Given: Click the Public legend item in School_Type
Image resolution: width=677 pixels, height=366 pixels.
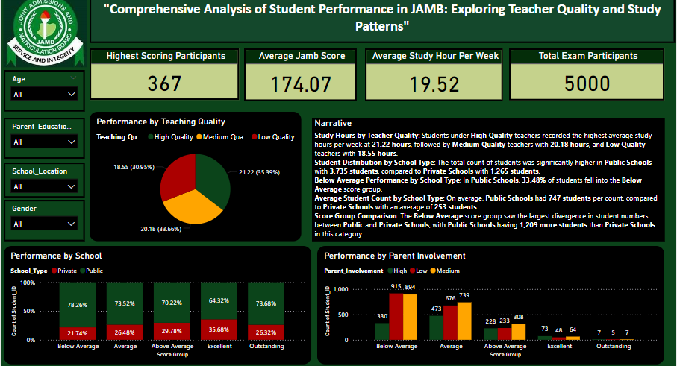Looking at the screenshot, I should pyautogui.click(x=92, y=271).
